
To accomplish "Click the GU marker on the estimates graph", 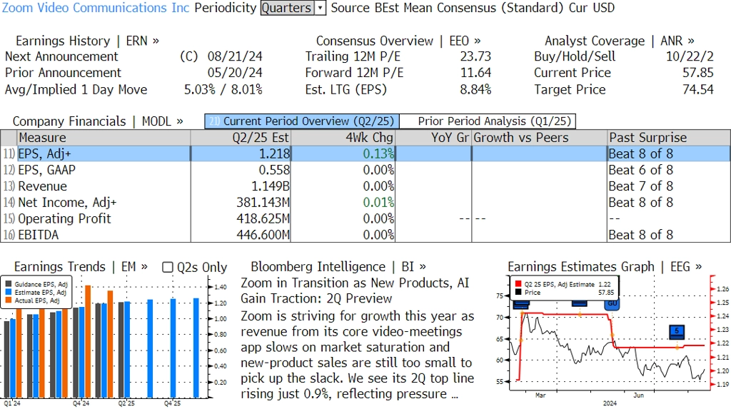I will [x=612, y=304].
